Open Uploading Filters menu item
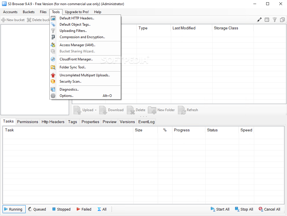The width and height of the screenshot is (287, 216). [85, 31]
